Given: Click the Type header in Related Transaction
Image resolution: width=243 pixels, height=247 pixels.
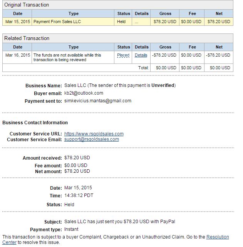Looking at the screenshot, I should click(73, 47).
